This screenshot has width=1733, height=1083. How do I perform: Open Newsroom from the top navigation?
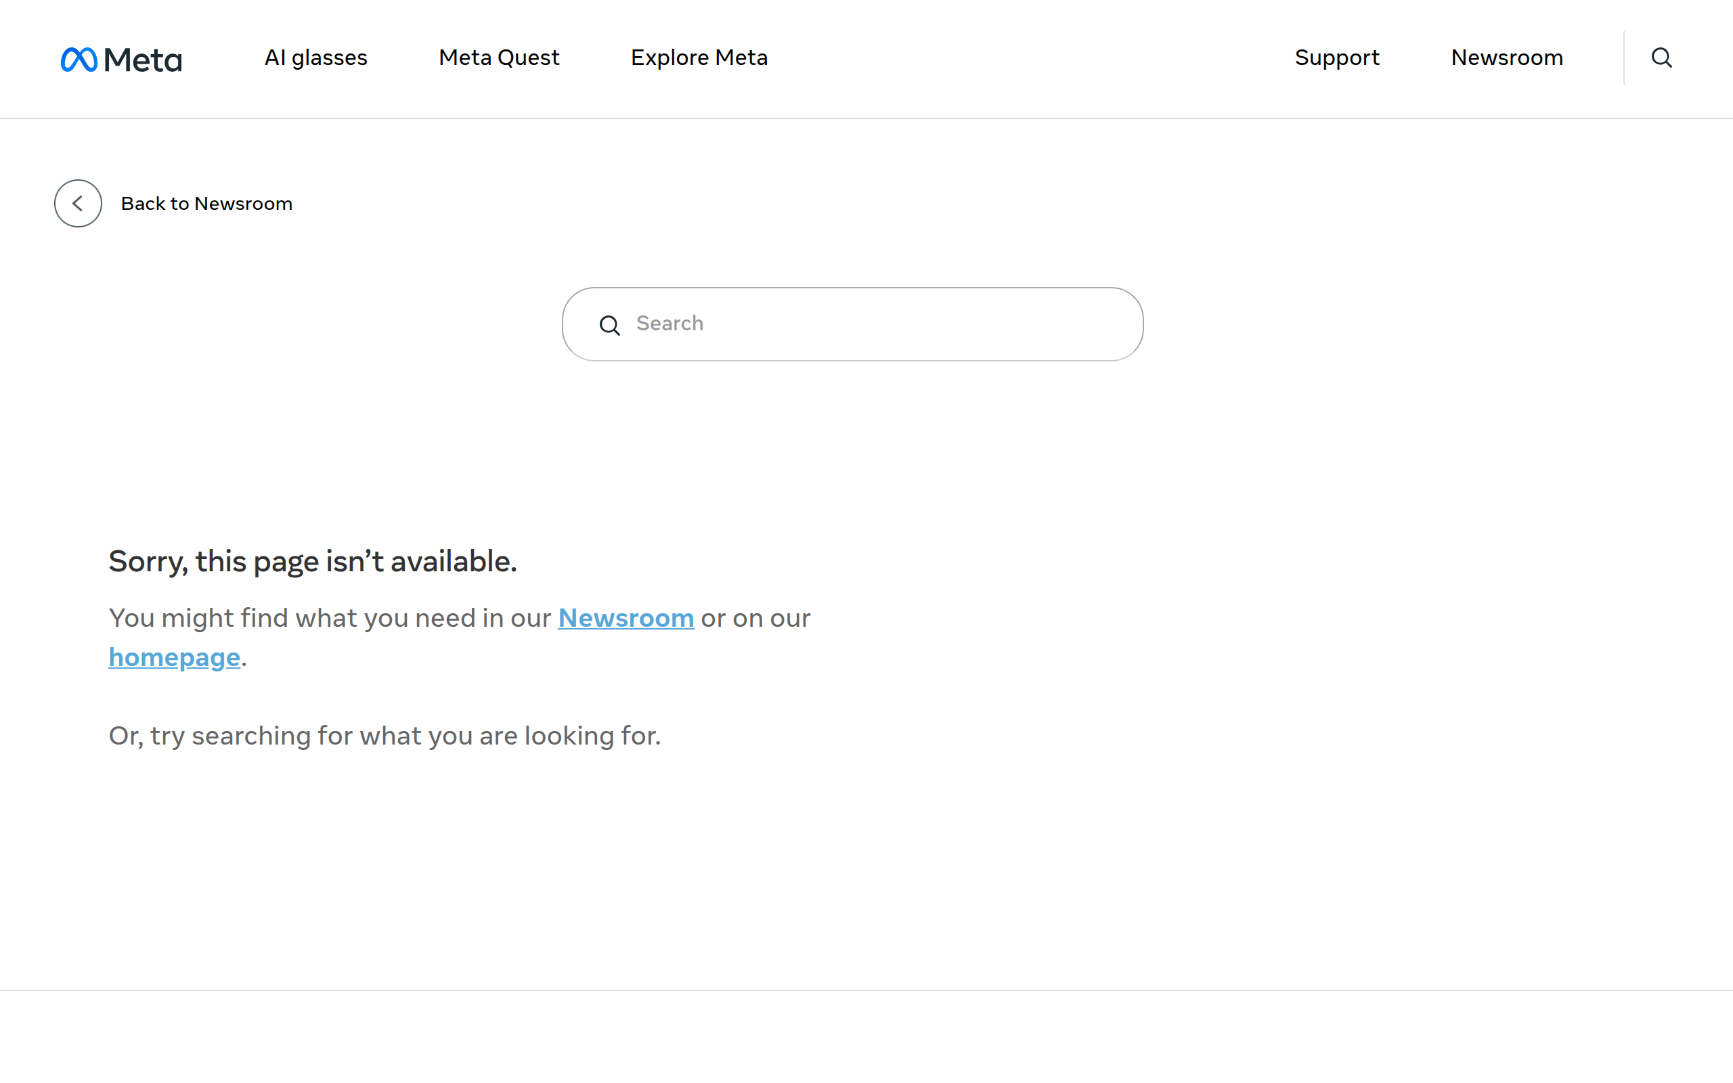pos(1507,58)
